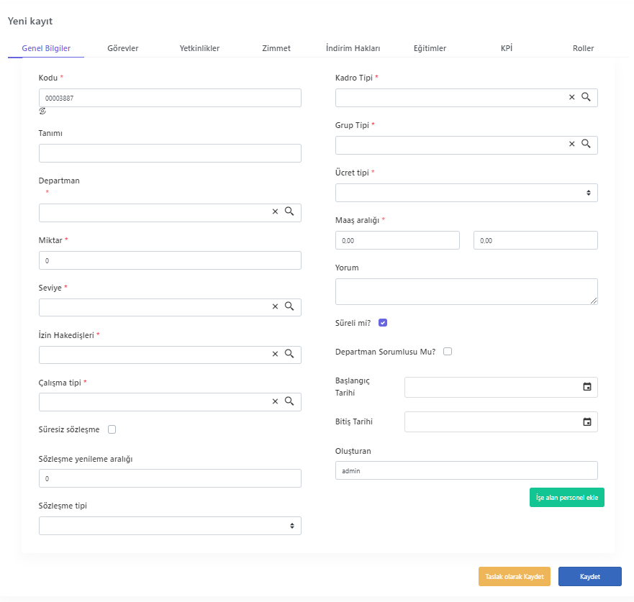This screenshot has height=602, width=634.
Task: Uncheck the Süreli mi? checkbox
Action: pos(383,323)
